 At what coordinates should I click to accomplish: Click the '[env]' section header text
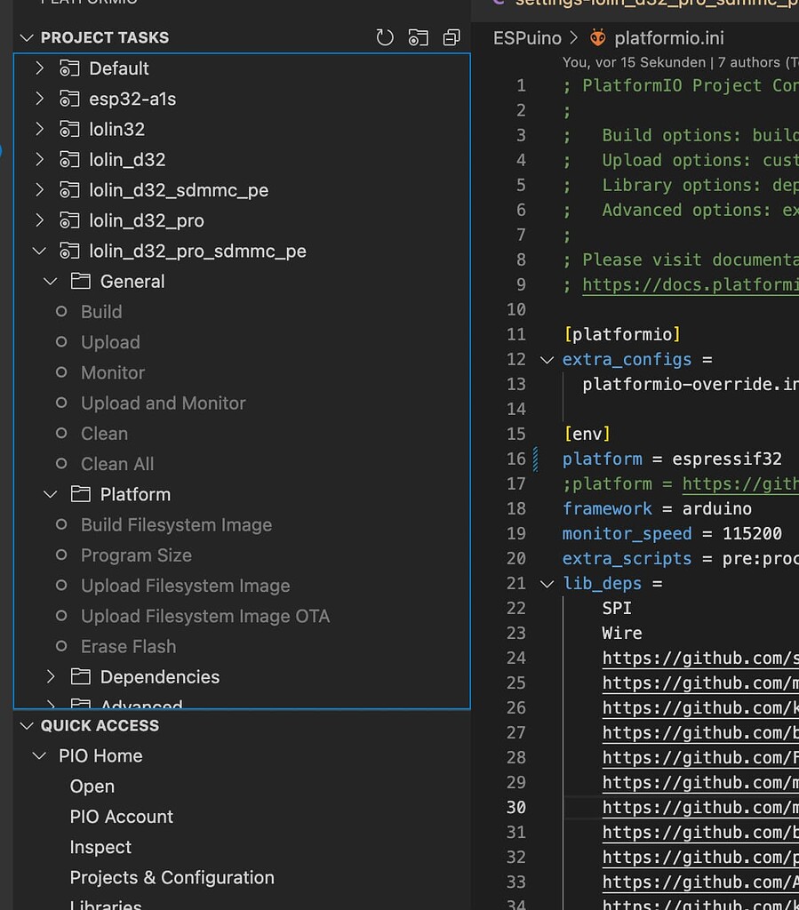(587, 434)
